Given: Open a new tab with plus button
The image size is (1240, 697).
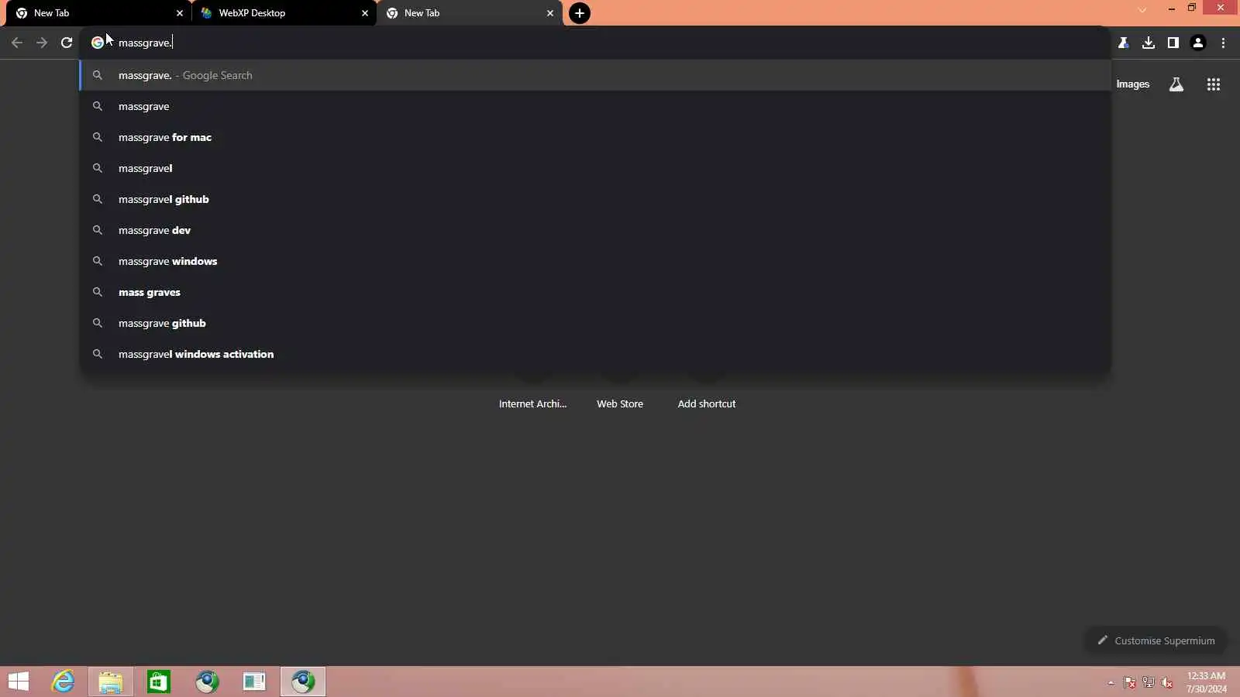Looking at the screenshot, I should tap(580, 13).
